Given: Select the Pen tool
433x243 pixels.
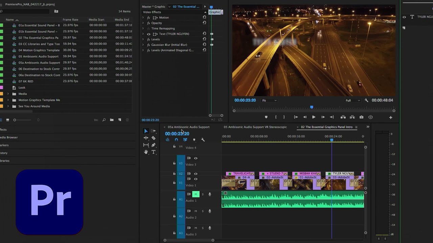Looking at the screenshot, I should coord(153,145).
